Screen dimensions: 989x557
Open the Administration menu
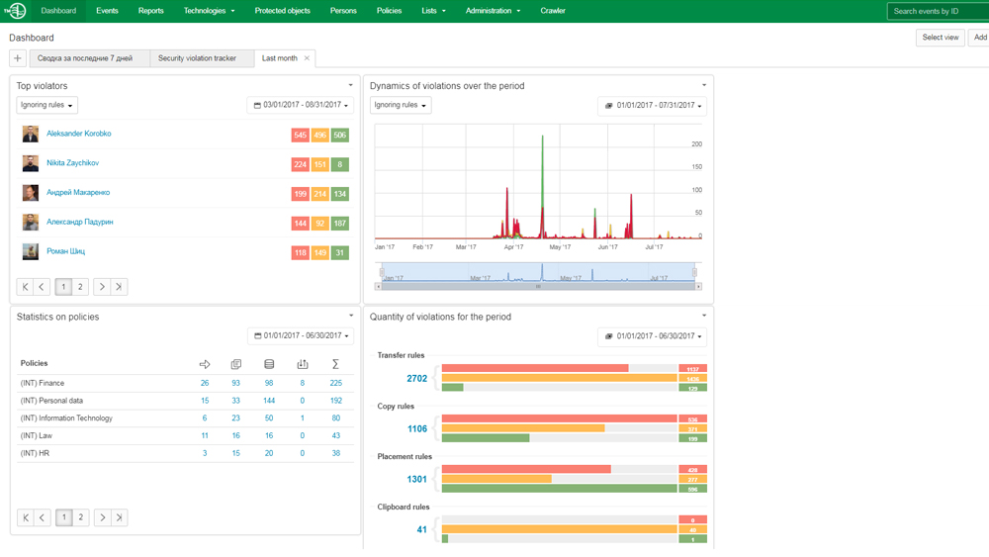[x=493, y=11]
